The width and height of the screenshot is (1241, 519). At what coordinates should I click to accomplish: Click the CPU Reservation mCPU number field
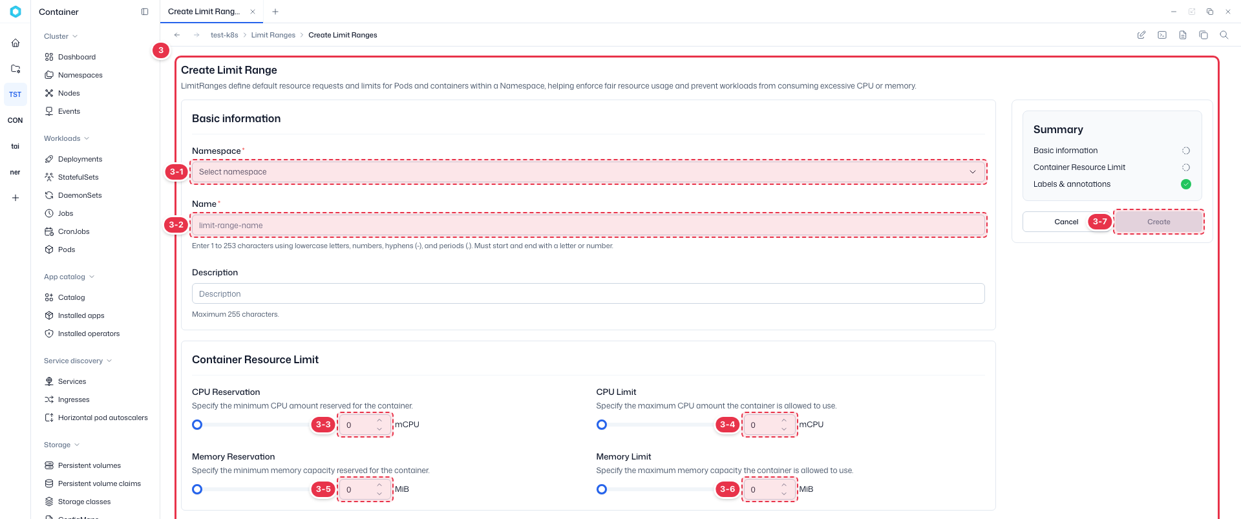pyautogui.click(x=365, y=425)
